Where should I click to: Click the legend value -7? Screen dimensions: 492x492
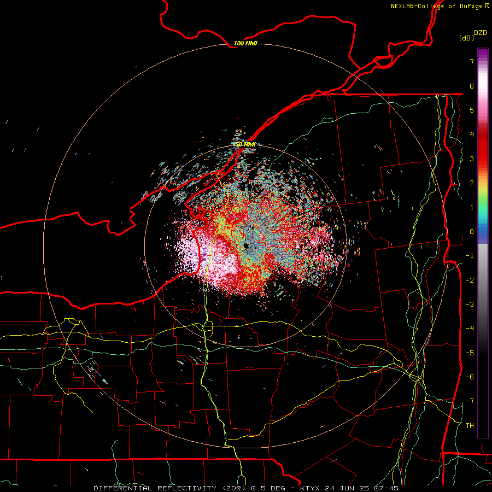[470, 401]
